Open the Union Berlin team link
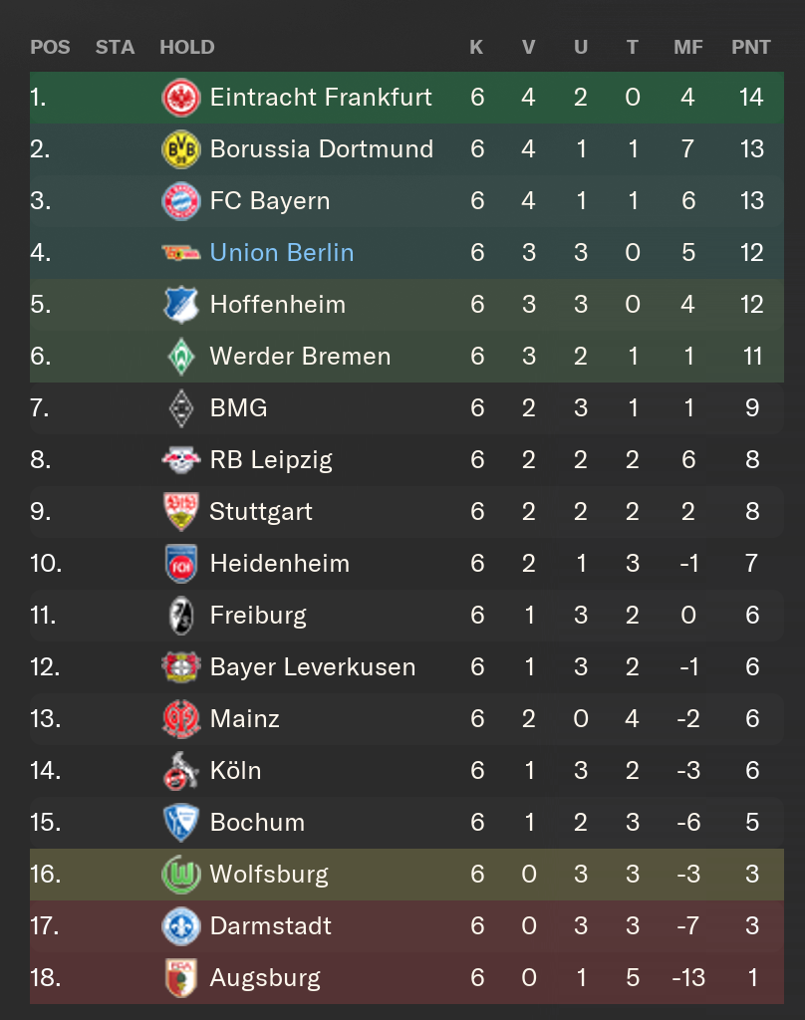 coord(282,252)
